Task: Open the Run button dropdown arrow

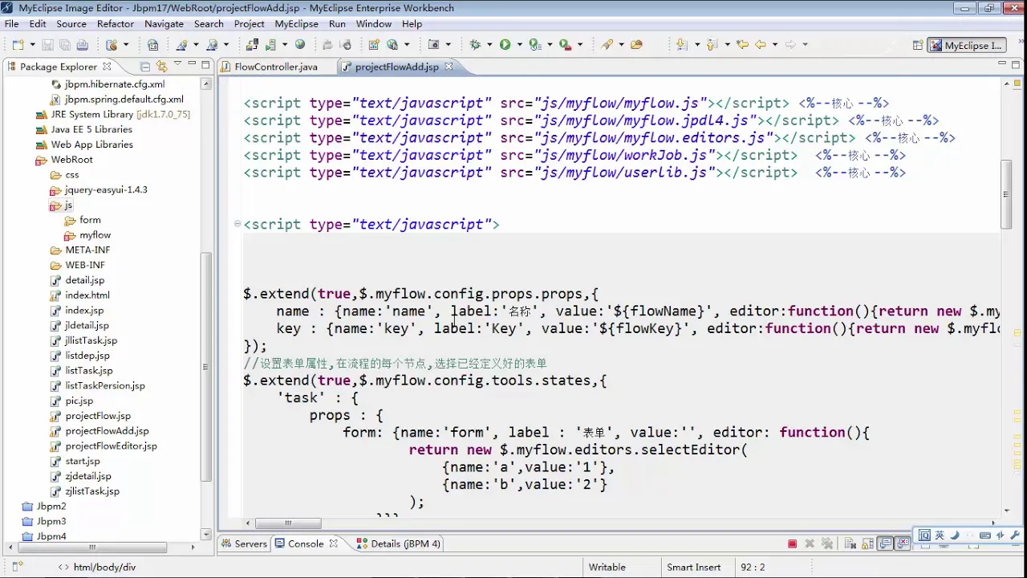Action: (x=519, y=45)
